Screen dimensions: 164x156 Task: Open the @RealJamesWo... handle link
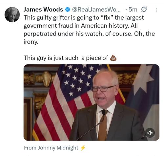(x=96, y=10)
